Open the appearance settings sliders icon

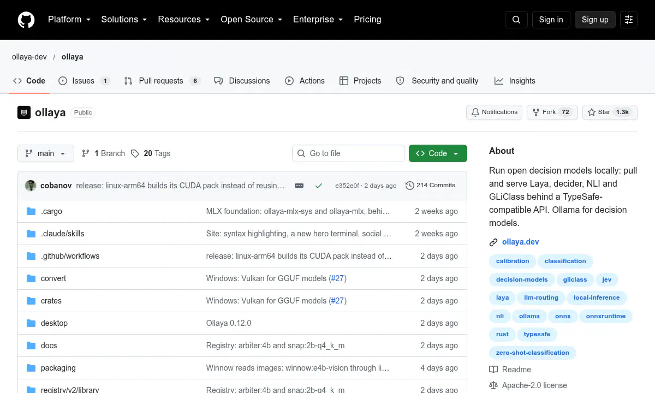pyautogui.click(x=629, y=20)
